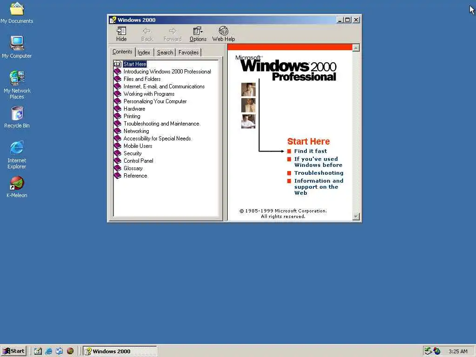Select Accessibility for Special Needs text
The image size is (476, 357).
(157, 139)
